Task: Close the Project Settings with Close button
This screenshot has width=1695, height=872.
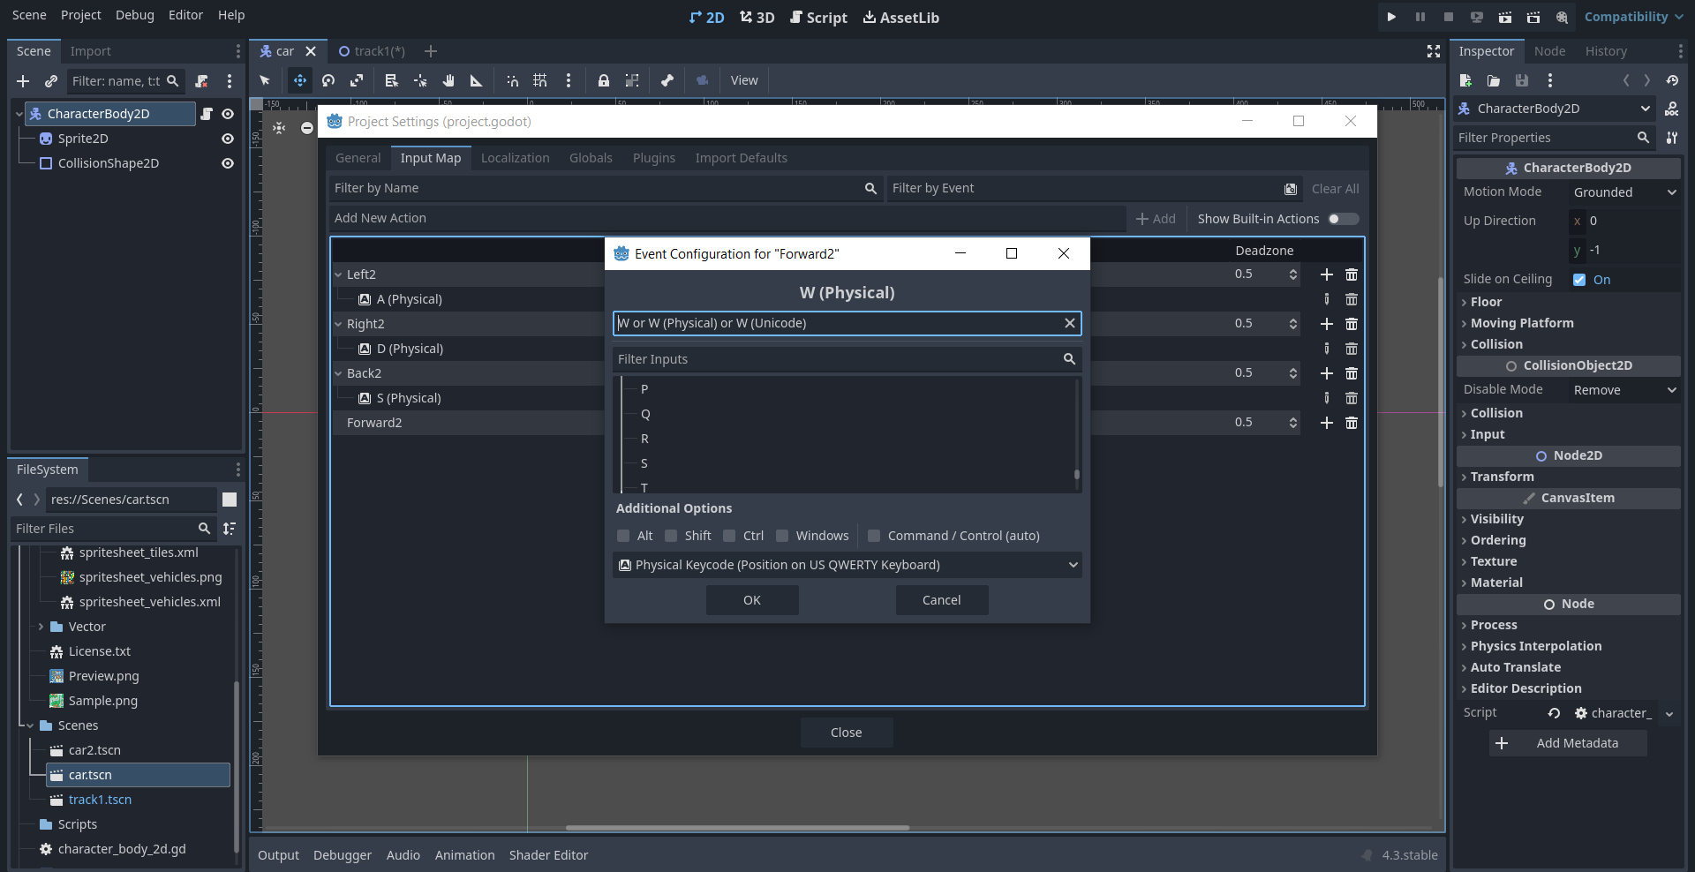Action: (x=847, y=733)
